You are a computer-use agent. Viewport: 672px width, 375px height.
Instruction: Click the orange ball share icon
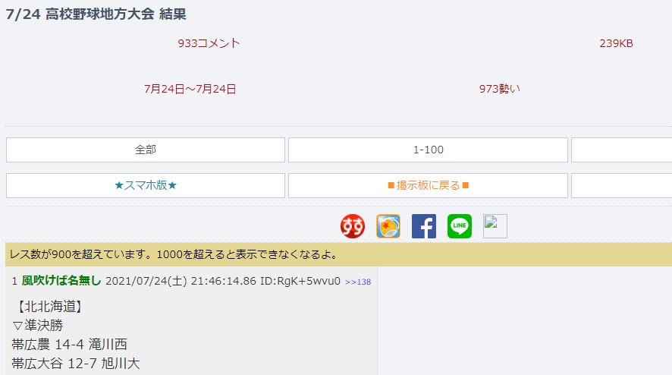tap(388, 226)
